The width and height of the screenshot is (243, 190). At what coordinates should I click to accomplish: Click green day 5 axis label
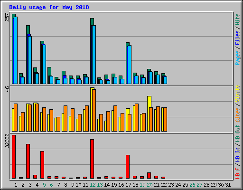click(44, 185)
